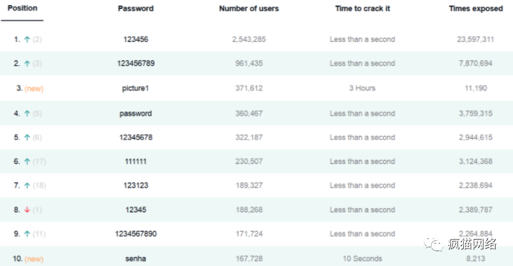Viewport: 513px width, 266px height.
Task: Click the user count 171,724
Action: pos(249,233)
